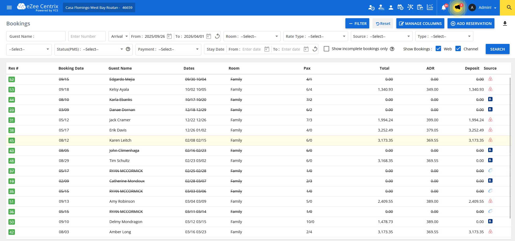This screenshot has height=241, width=515.
Task: Uncheck the Channel bookings checkbox
Action: [x=458, y=49]
